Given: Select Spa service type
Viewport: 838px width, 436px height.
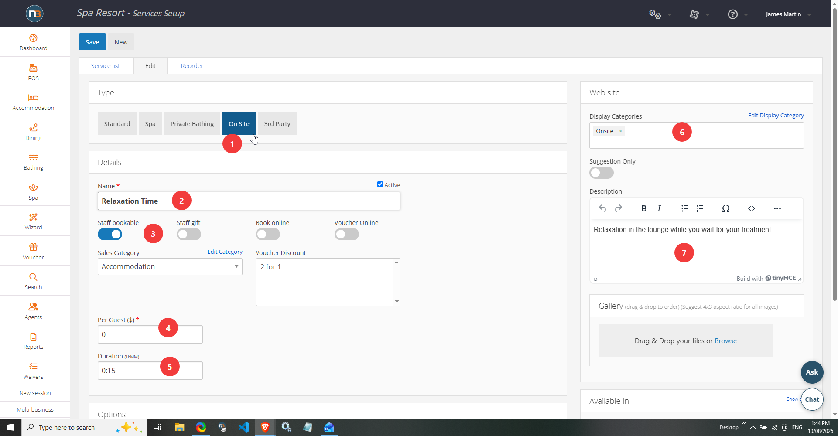Looking at the screenshot, I should coord(150,124).
